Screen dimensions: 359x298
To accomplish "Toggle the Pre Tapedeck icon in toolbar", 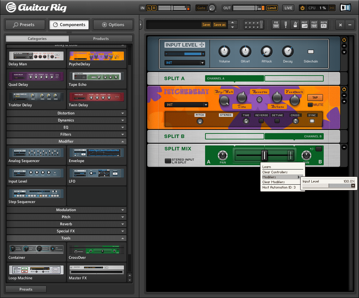I will point(276,24).
